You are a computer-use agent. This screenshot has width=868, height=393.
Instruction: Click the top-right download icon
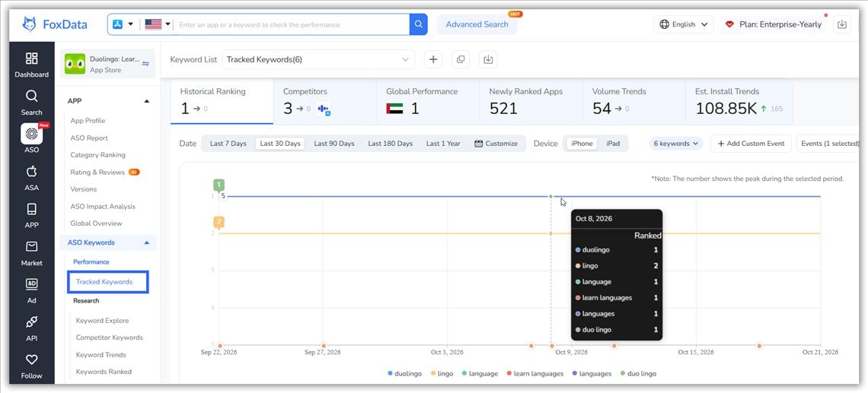pyautogui.click(x=842, y=24)
